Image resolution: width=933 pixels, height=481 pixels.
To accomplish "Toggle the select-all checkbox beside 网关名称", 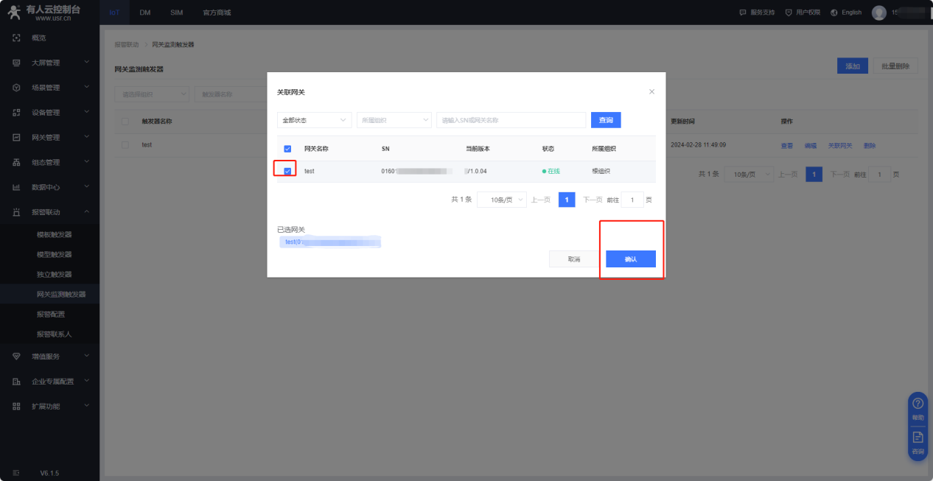I will point(287,149).
